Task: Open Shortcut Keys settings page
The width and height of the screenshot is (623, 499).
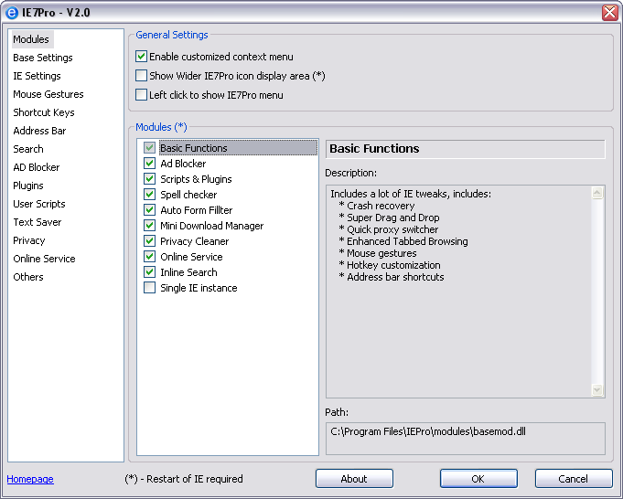Action: coord(44,112)
